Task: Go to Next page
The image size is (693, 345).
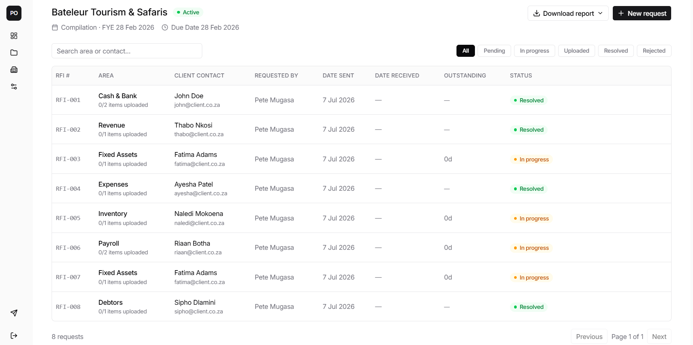Action: (x=659, y=337)
